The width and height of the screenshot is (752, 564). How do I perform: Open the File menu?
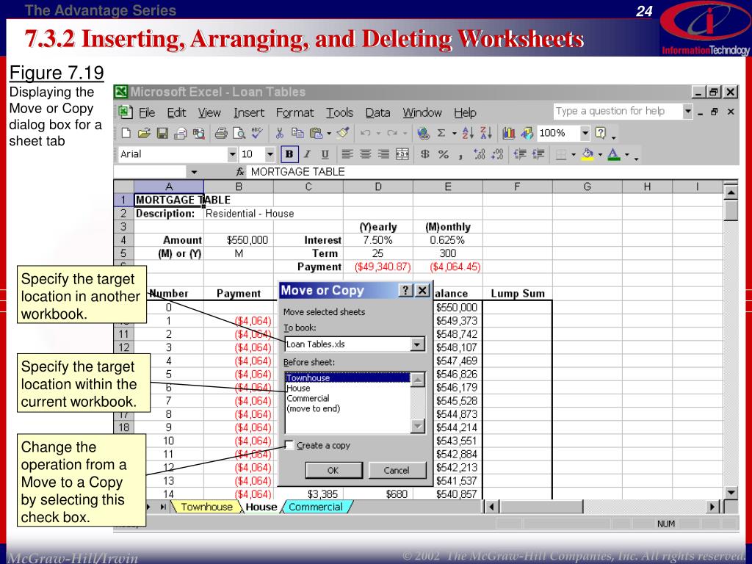[147, 112]
